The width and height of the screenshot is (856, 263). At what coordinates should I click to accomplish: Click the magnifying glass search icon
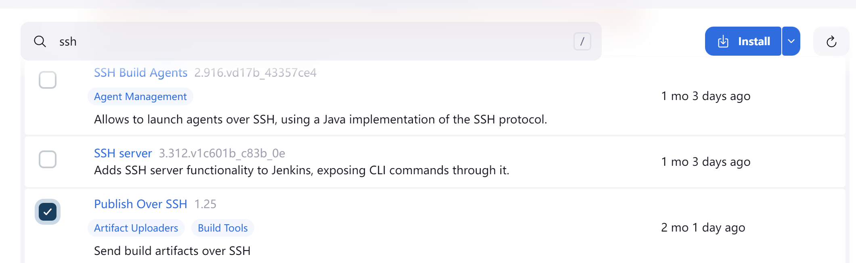pos(40,41)
